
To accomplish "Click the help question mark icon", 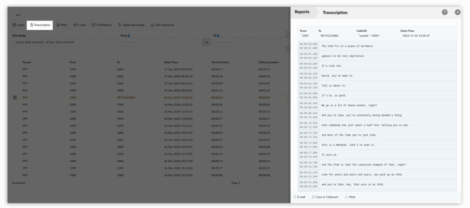I will pos(444,12).
